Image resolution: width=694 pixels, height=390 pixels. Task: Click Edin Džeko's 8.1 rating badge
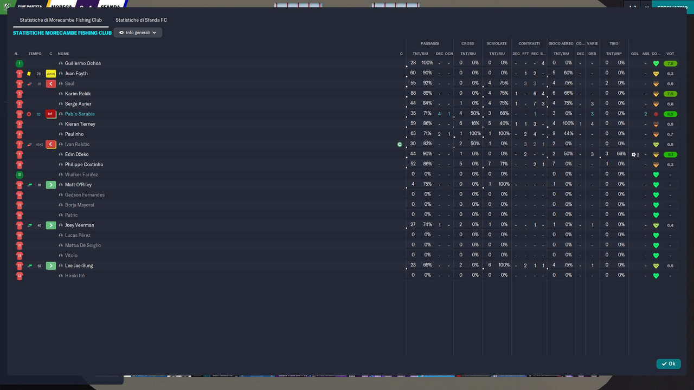click(x=670, y=155)
